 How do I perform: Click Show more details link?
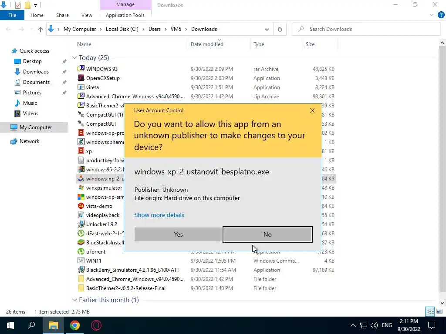pyautogui.click(x=159, y=215)
